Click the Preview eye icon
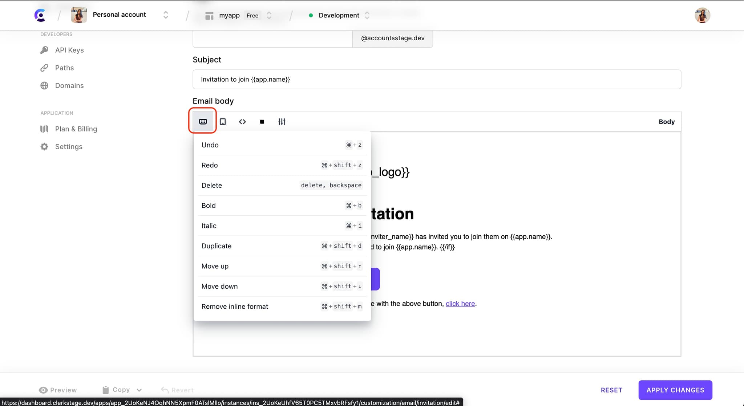The image size is (744, 406). coord(43,390)
